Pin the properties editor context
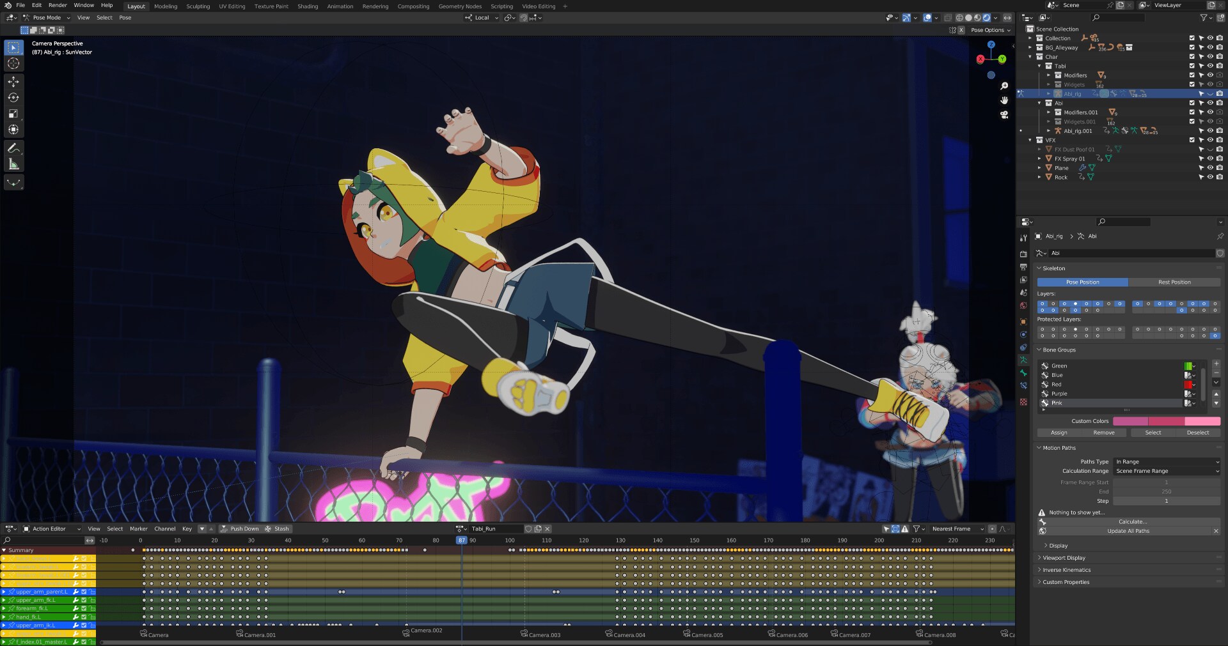The image size is (1228, 646). [x=1220, y=236]
